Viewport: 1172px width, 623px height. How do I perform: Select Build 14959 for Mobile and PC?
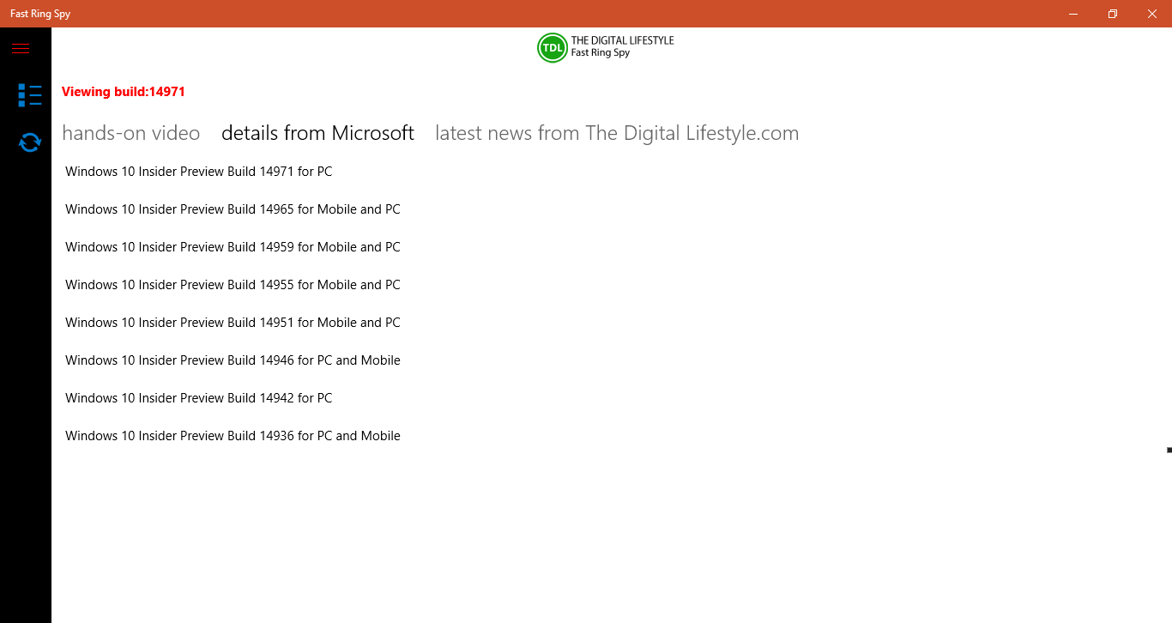pyautogui.click(x=233, y=247)
